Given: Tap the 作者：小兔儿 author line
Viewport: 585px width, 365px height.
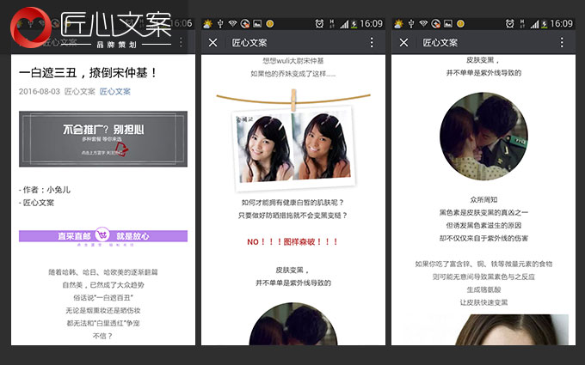Looking at the screenshot, I should (x=45, y=190).
